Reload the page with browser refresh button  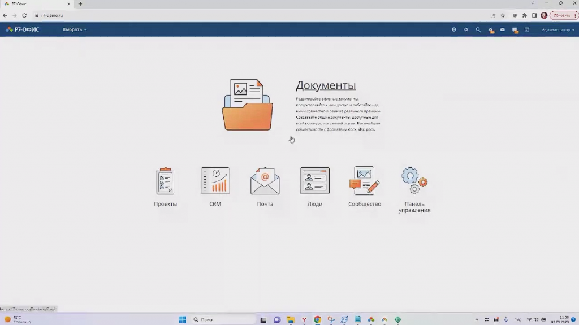point(24,15)
